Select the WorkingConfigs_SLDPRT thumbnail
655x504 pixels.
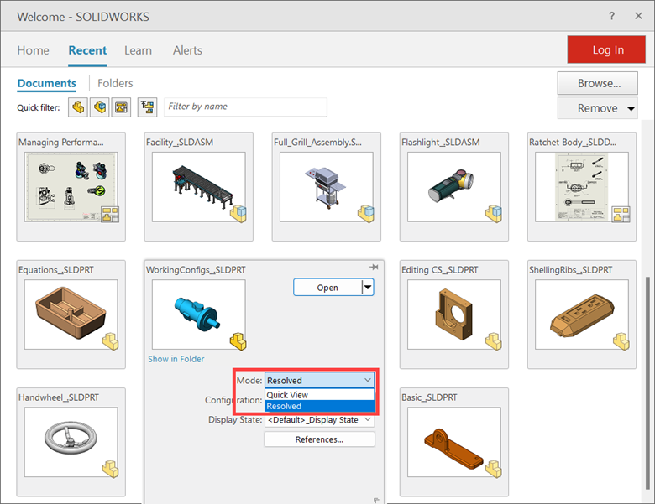point(199,314)
